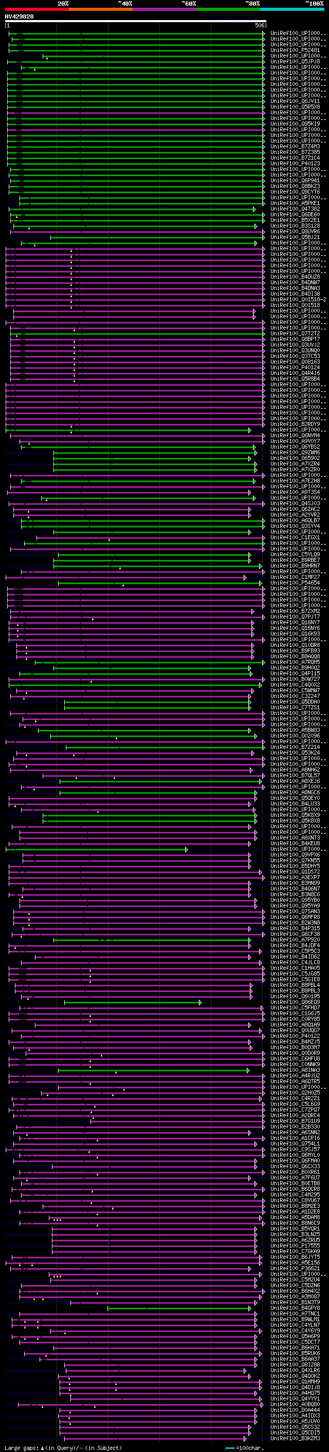Open hit UniRef100_B9HRN7
Viewport: 329px width, 1452px height.
295,566
